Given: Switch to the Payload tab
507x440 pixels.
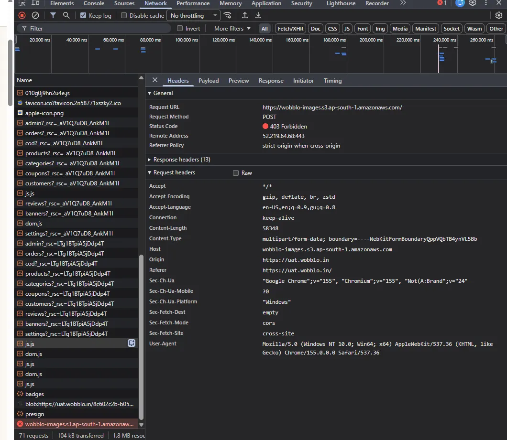Looking at the screenshot, I should [x=209, y=81].
